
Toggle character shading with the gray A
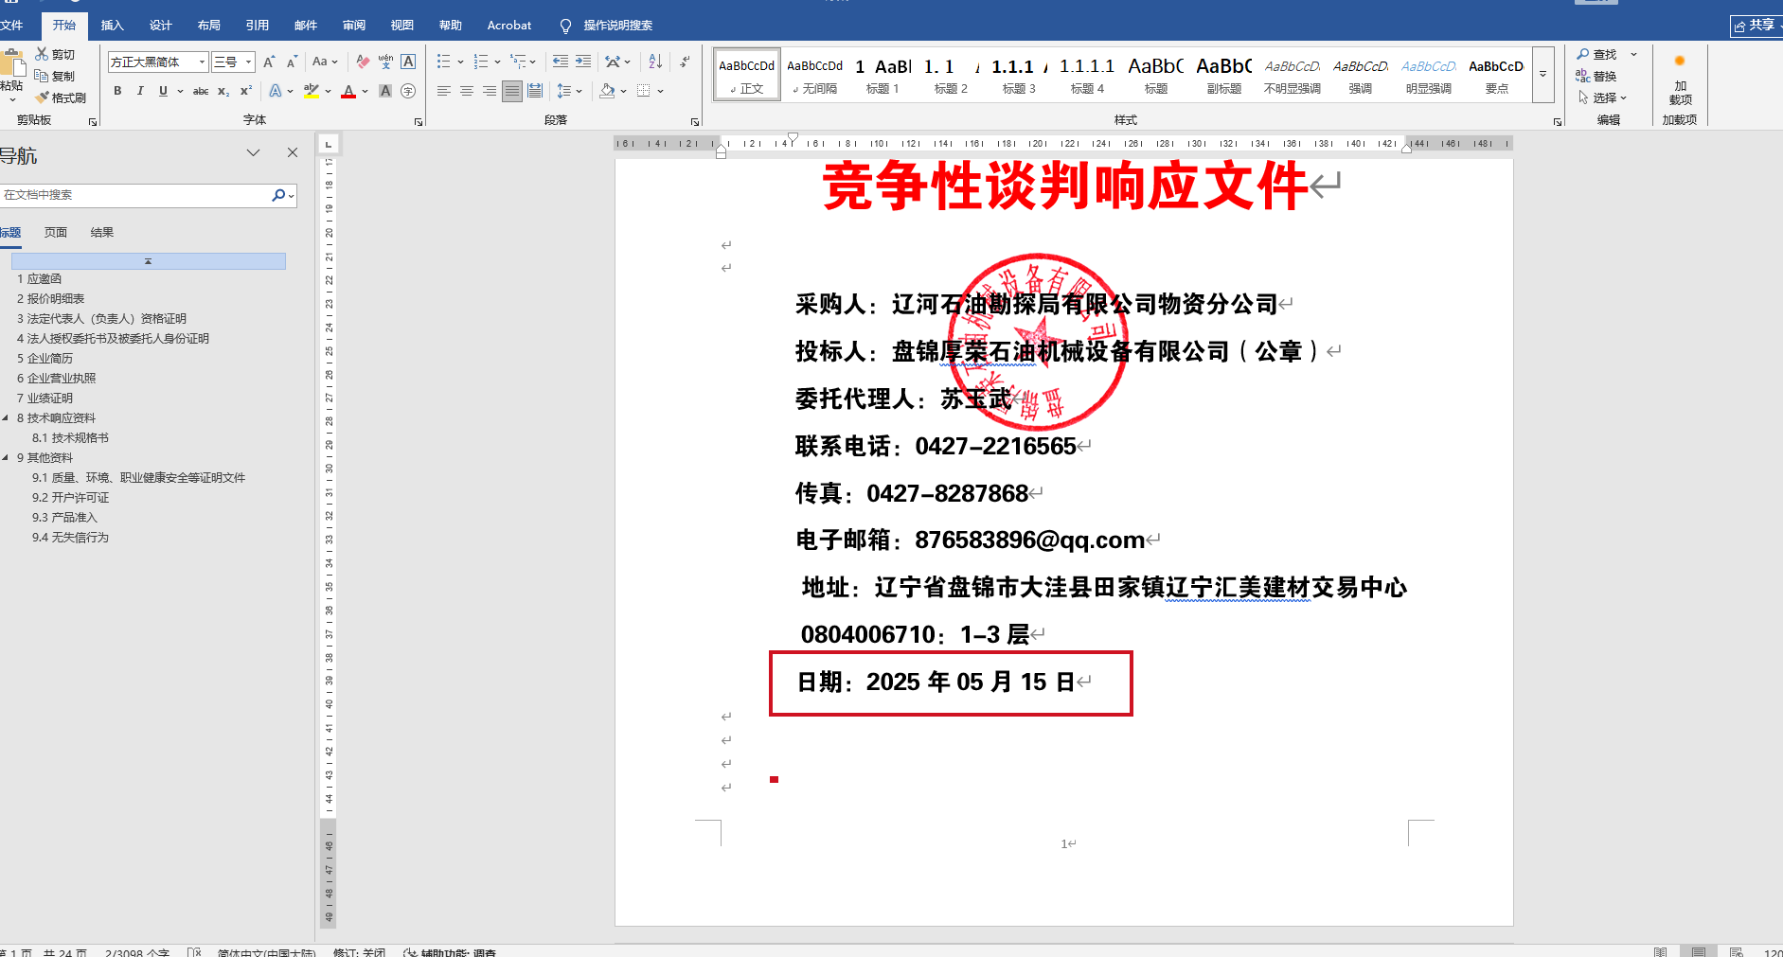click(x=385, y=91)
